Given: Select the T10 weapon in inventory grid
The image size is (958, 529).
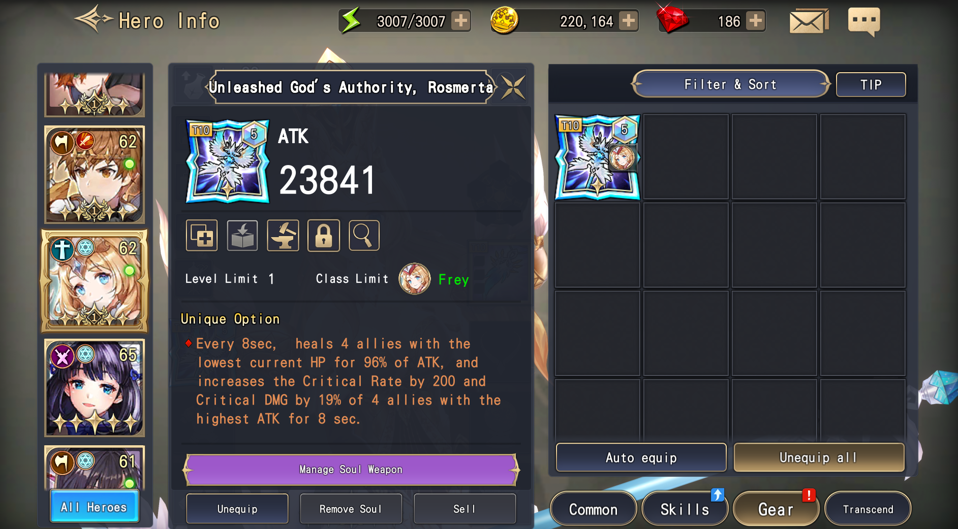Looking at the screenshot, I should (x=597, y=157).
